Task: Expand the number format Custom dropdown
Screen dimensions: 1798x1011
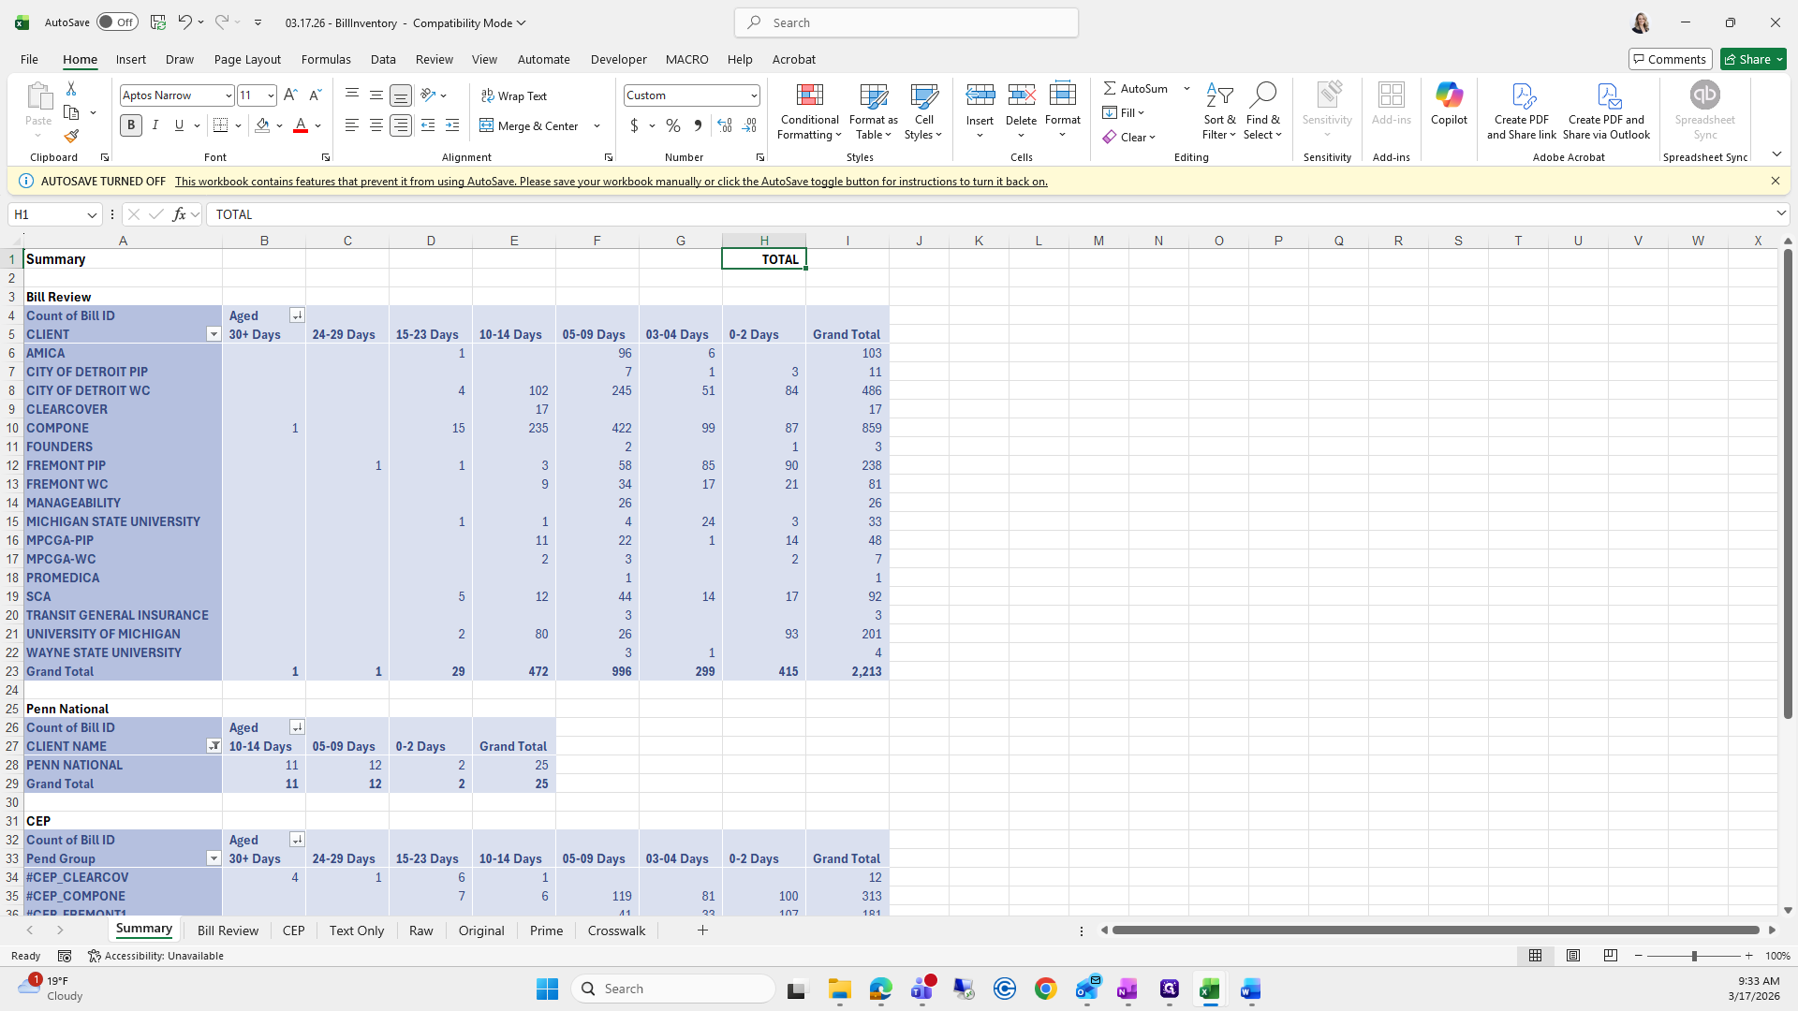Action: coord(753,95)
